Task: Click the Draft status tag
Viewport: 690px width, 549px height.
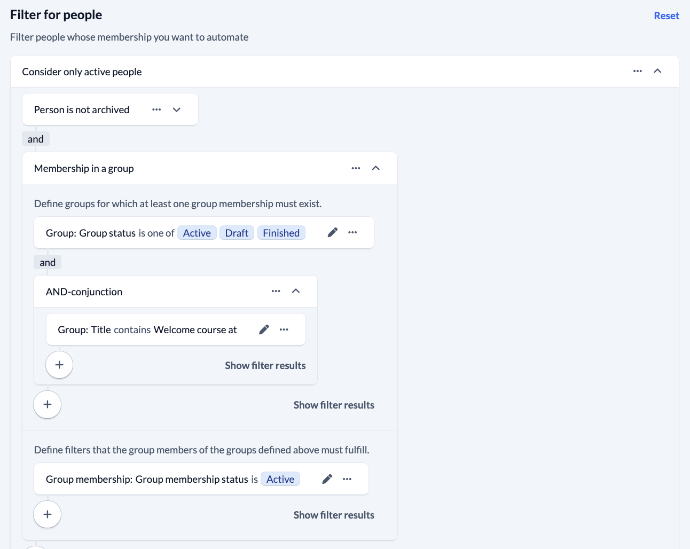Action: [237, 233]
